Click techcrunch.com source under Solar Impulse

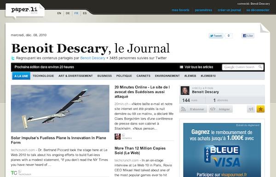pos(23,150)
